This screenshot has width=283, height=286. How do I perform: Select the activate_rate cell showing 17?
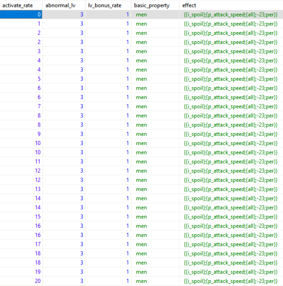click(21, 244)
